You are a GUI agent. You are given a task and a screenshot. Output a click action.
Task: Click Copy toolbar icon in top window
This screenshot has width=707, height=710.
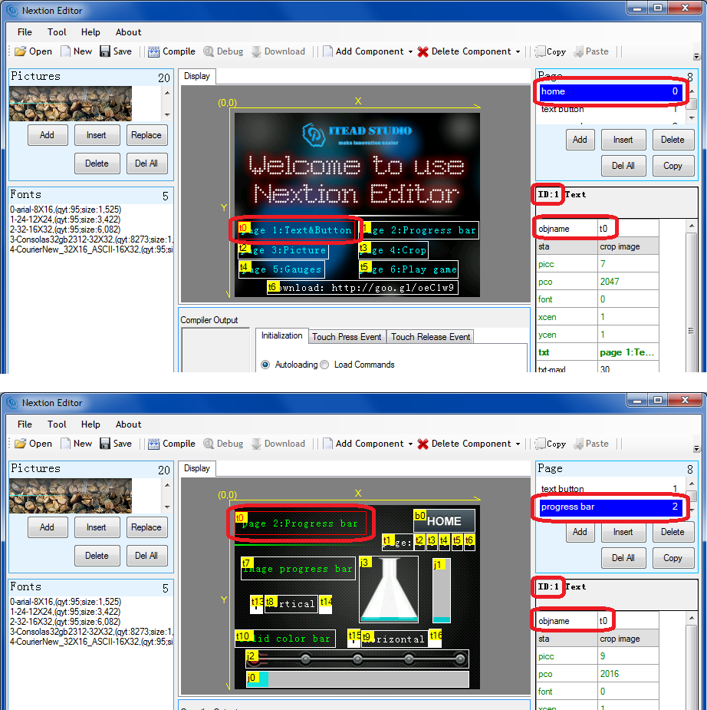[x=540, y=51]
